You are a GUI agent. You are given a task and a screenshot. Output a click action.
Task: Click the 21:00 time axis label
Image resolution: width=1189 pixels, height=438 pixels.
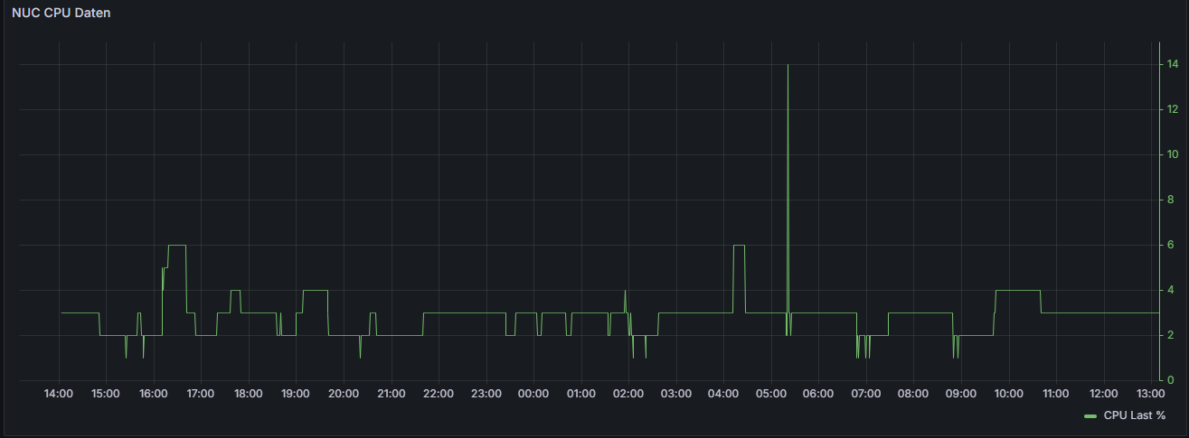coord(391,394)
